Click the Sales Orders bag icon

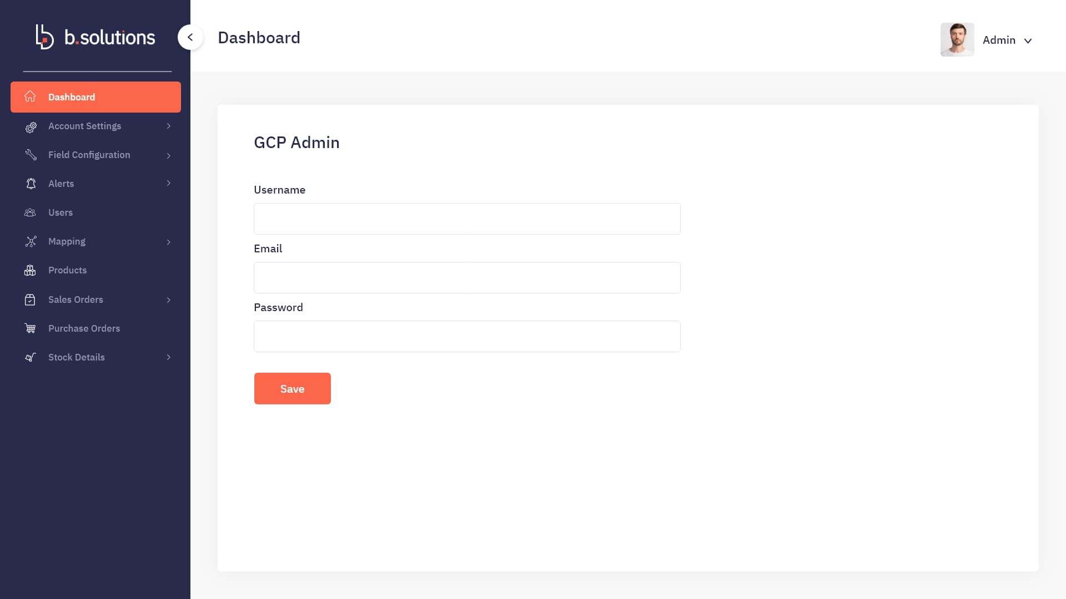pos(30,299)
